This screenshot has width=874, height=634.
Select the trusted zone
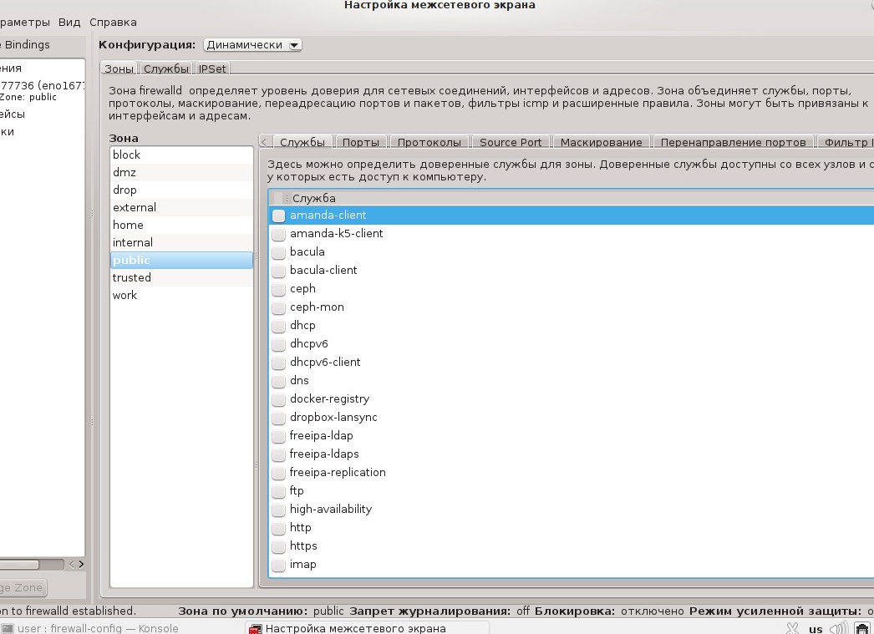pyautogui.click(x=181, y=278)
